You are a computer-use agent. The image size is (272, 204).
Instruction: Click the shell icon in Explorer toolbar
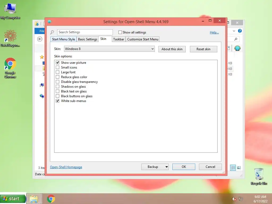pos(237,48)
